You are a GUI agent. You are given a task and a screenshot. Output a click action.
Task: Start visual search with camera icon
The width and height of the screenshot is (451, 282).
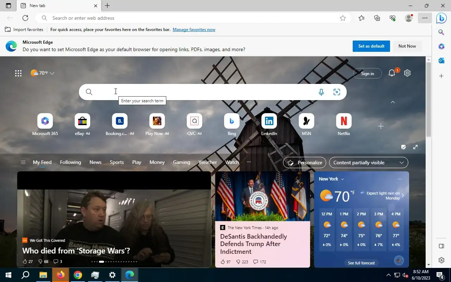click(x=337, y=92)
